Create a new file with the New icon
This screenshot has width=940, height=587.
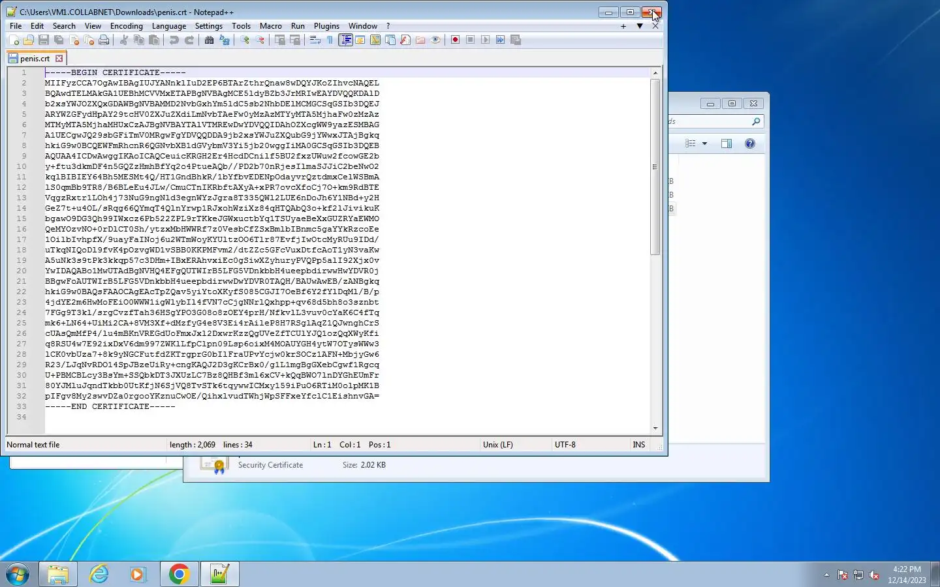(x=14, y=40)
